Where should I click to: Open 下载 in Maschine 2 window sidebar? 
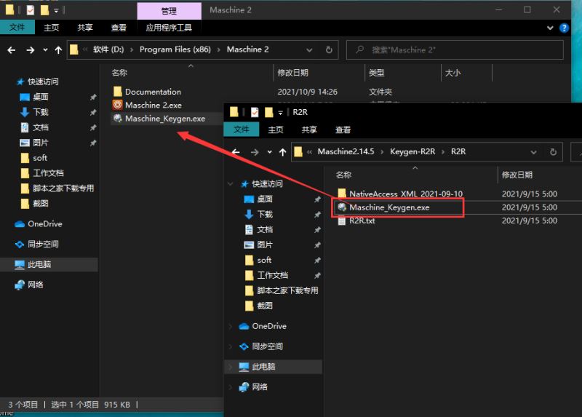coord(41,112)
